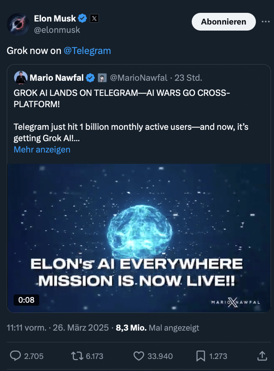Expand quoted post with Mehr anzeigen
This screenshot has height=371, width=274.
(42, 149)
